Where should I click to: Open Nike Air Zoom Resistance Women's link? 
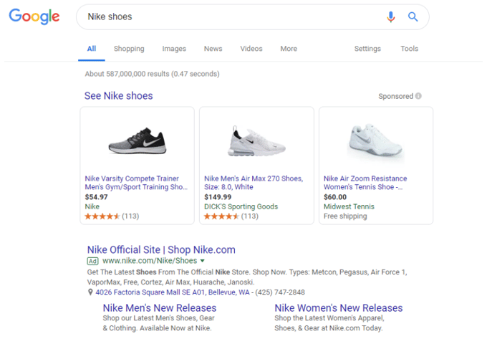coord(365,183)
